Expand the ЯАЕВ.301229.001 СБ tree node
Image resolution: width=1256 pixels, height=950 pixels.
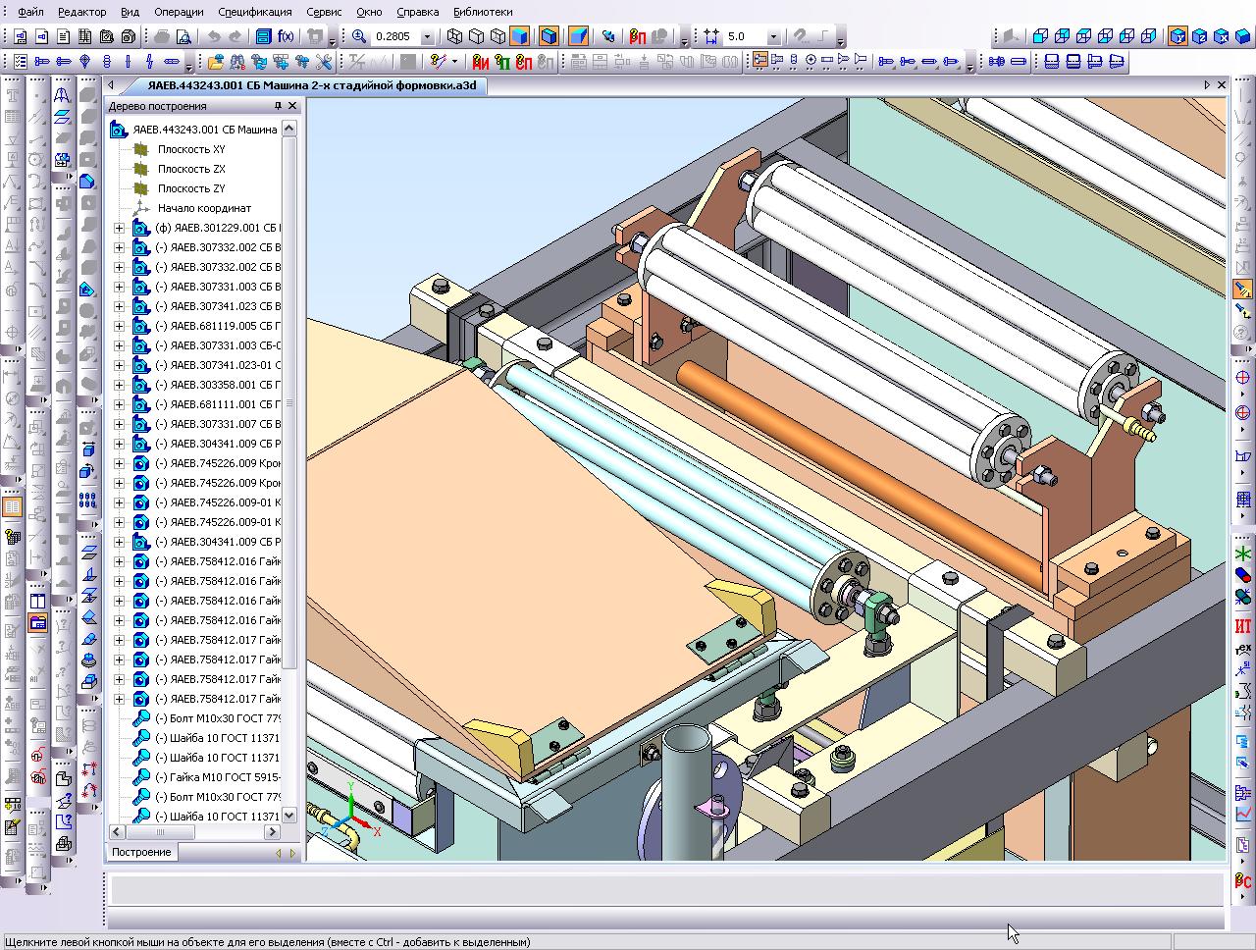120,228
